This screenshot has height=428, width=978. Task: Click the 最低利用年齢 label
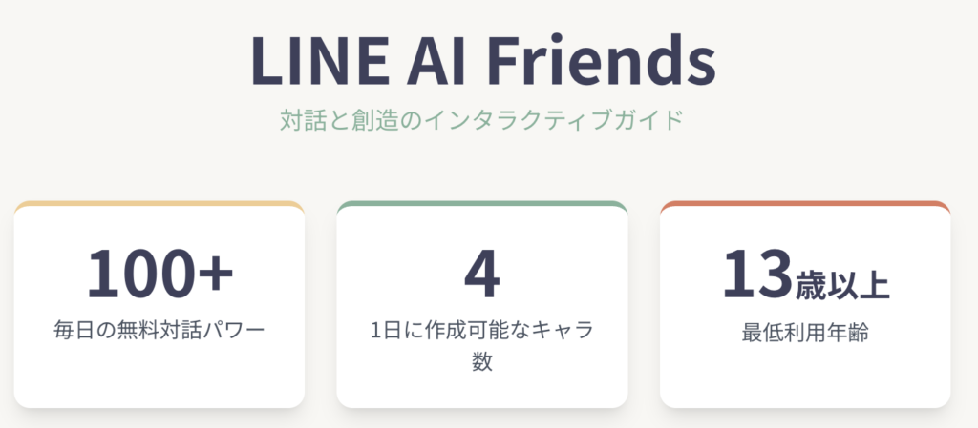pyautogui.click(x=805, y=332)
